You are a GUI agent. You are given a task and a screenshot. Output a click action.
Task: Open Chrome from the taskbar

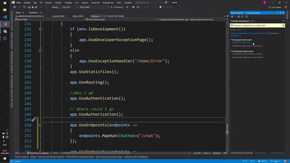5,31
